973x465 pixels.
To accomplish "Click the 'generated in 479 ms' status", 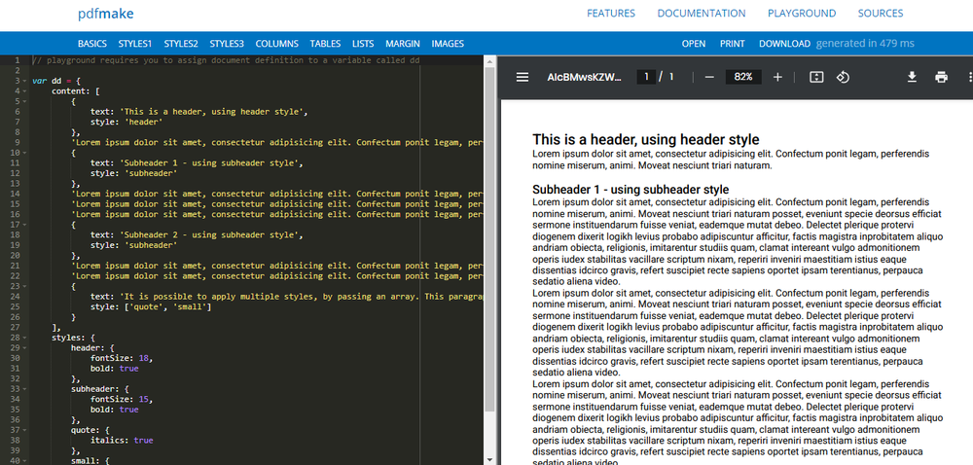I will pyautogui.click(x=865, y=44).
